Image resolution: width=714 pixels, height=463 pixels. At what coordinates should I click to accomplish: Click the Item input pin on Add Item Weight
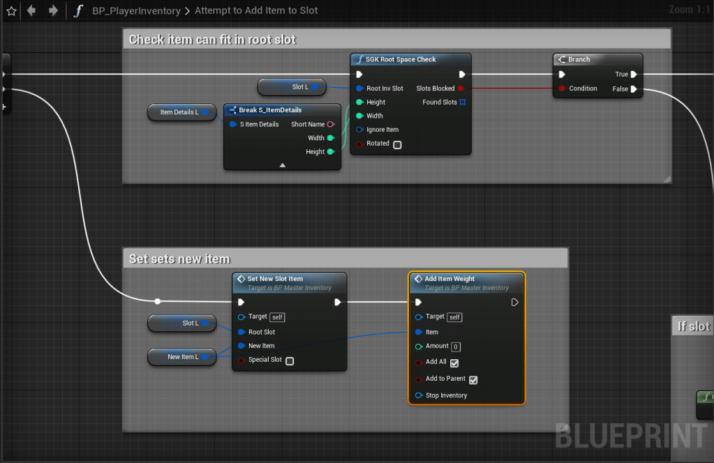[x=419, y=332]
